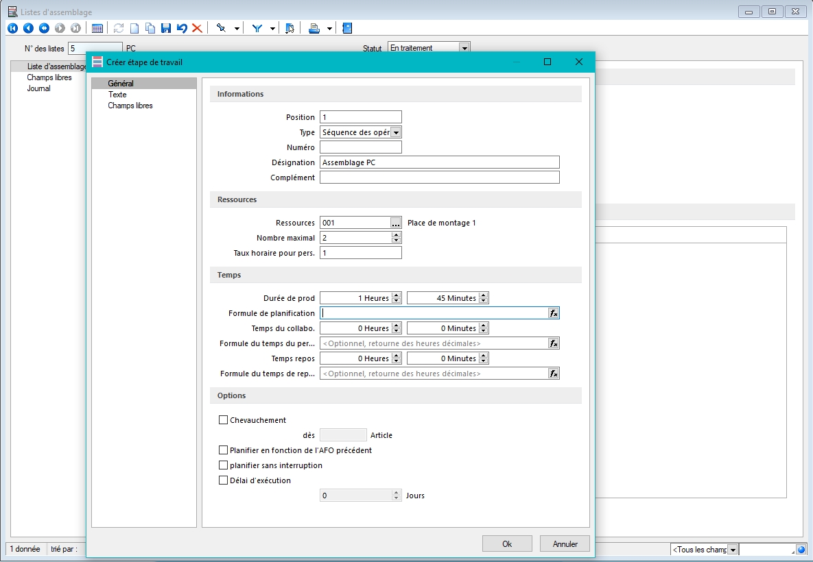The height and width of the screenshot is (562, 813).
Task: Select Champs libres in main window sidebar
Action: [x=49, y=77]
